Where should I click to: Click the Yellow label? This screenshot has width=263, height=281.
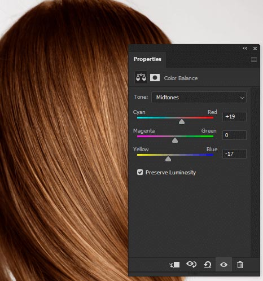141,149
